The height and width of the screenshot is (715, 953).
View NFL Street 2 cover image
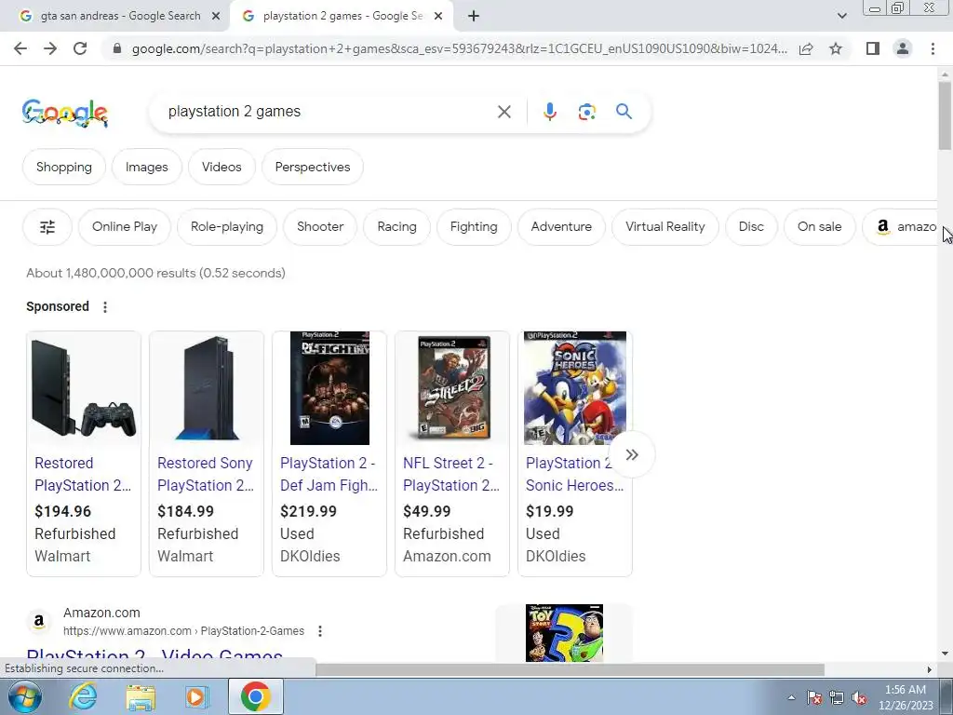(452, 388)
